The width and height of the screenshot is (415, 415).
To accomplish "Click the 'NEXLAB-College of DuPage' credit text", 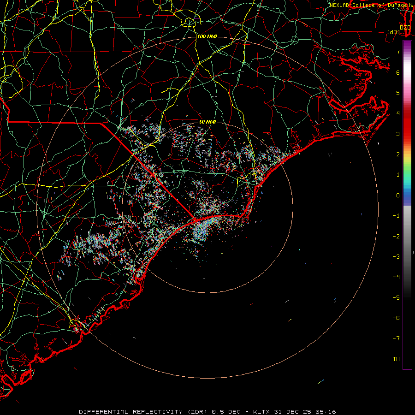I will tap(368, 5).
